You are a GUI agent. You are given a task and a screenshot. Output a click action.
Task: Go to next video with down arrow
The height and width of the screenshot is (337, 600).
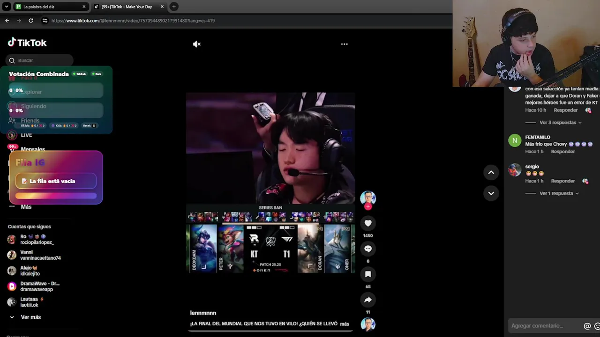point(491,193)
